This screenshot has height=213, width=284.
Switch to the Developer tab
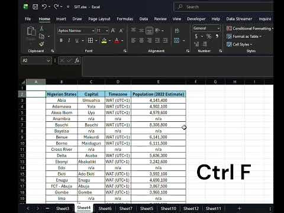click(196, 19)
